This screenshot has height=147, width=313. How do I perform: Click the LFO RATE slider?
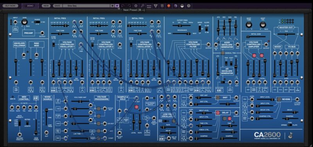[x=168, y=127]
